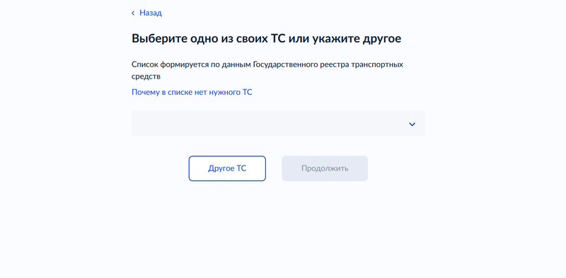Click the text about Государственного реестра транспортных средств
Viewport: 566px width, 278px height.
267,71
